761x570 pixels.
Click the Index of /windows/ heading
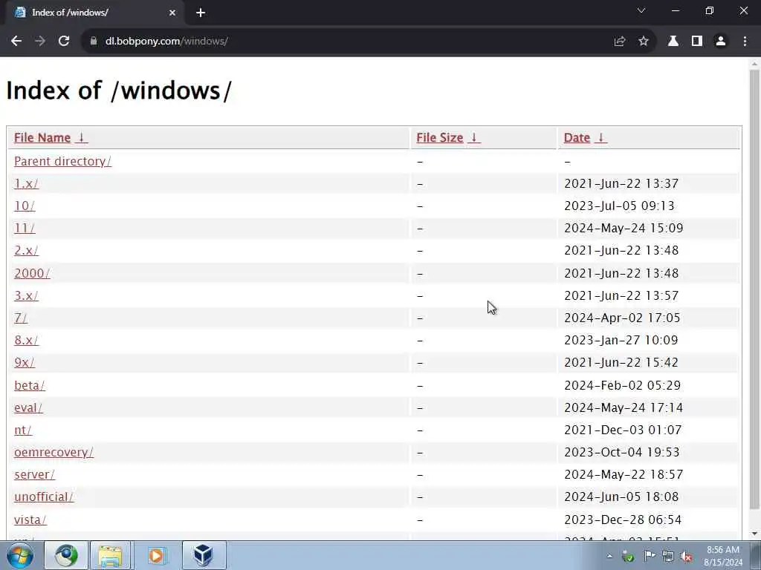tap(119, 91)
